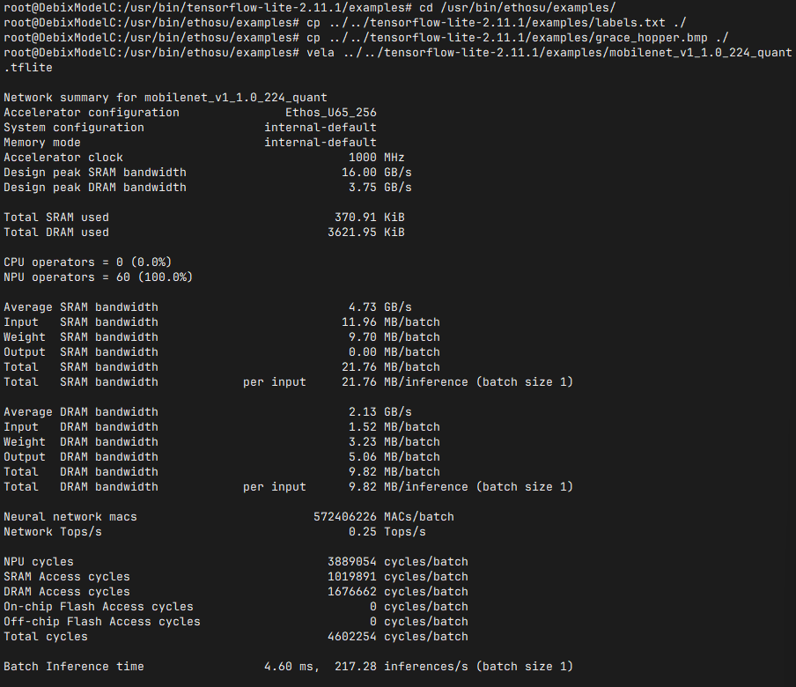The width and height of the screenshot is (796, 687).
Task: Click the Total cycles 4602254 value
Action: pyautogui.click(x=352, y=637)
